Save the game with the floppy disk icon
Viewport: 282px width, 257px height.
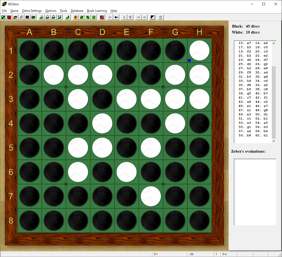click(27, 17)
